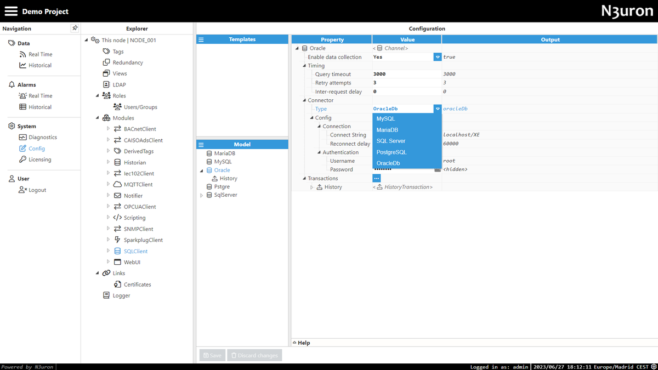Screen dimensions: 658x370
Task: Click the Password field side icon
Action: tap(438, 169)
